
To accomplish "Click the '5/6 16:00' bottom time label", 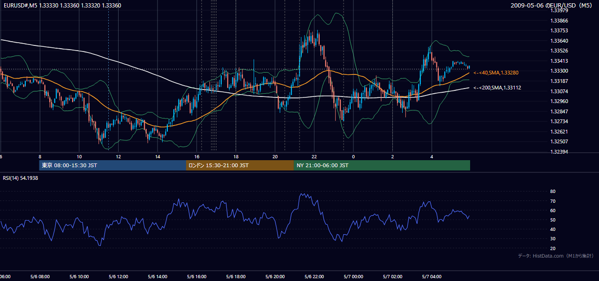I will coord(197,277).
